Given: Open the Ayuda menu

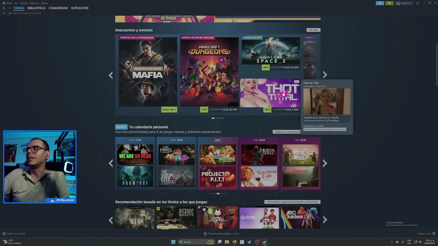Looking at the screenshot, I should tap(44, 3).
